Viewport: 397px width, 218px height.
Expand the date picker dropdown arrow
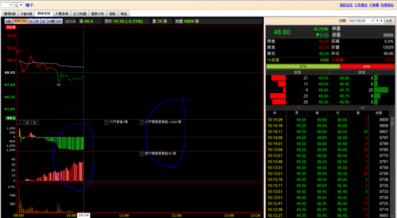pyautogui.click(x=373, y=21)
